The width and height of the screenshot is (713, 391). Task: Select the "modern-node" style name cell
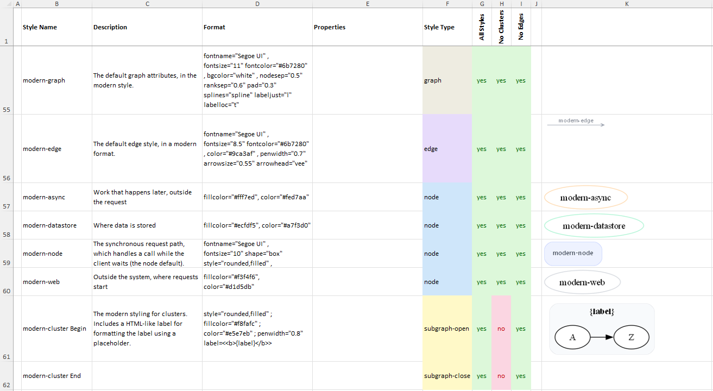[56, 254]
